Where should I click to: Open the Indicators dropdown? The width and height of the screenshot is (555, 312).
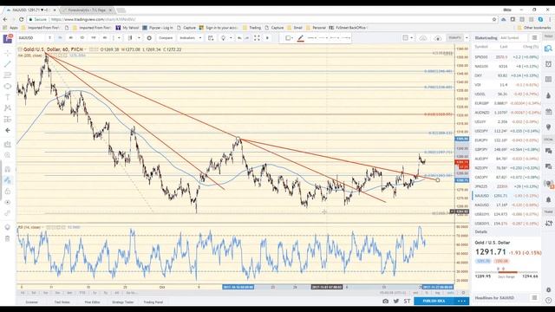189,38
